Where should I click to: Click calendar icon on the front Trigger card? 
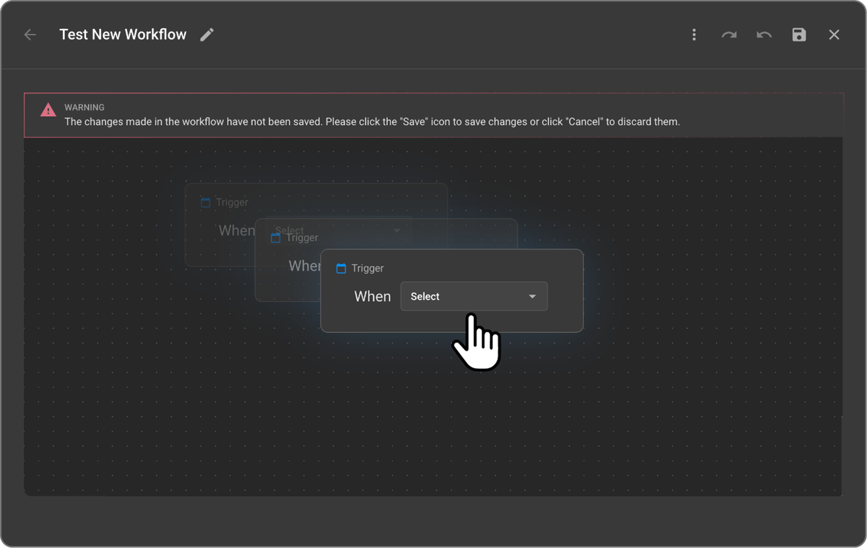point(341,268)
